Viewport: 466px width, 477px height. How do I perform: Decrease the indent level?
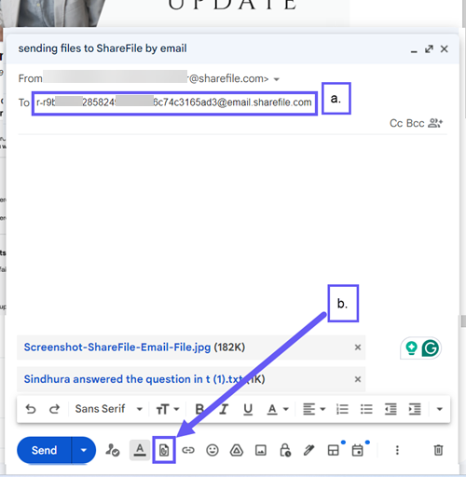[x=391, y=409]
